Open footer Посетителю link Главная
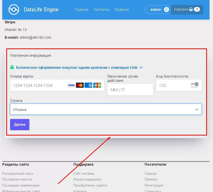Image resolution: width=213 pixels, height=192 pixels. 151,174
